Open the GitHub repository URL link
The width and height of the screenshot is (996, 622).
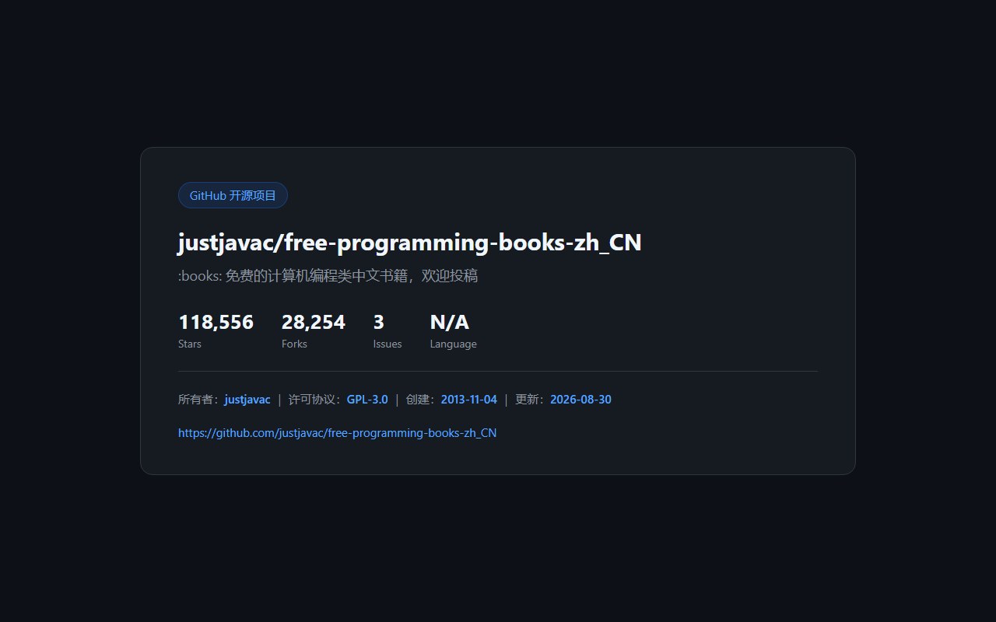coord(337,433)
